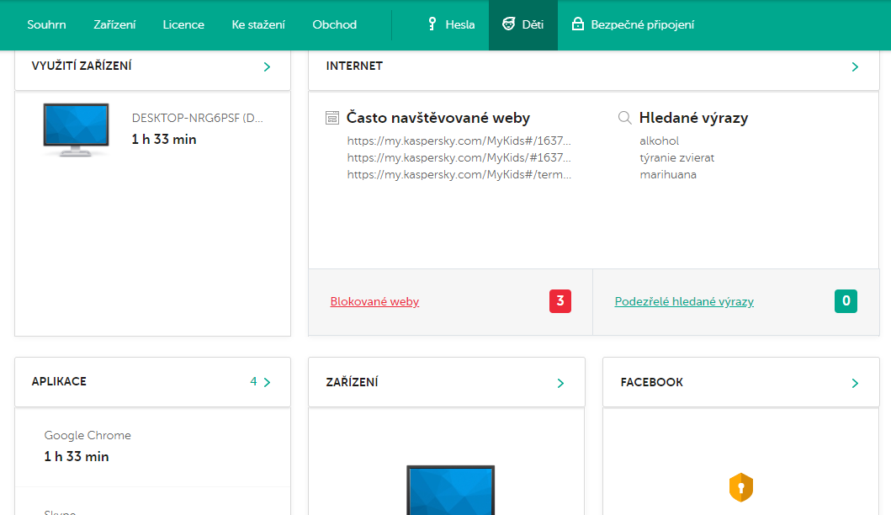This screenshot has height=515, width=891.
Task: Open Facebook card details chevron
Action: pos(855,383)
